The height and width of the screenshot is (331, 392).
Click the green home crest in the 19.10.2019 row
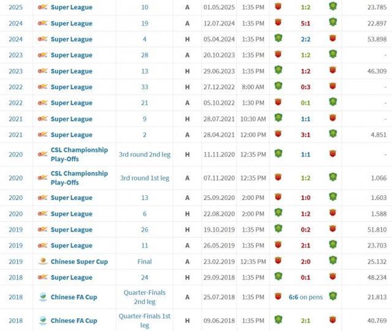point(278,228)
